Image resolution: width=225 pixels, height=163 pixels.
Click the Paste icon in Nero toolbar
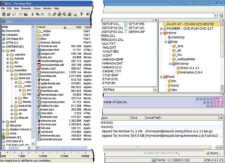[x=43, y=14]
